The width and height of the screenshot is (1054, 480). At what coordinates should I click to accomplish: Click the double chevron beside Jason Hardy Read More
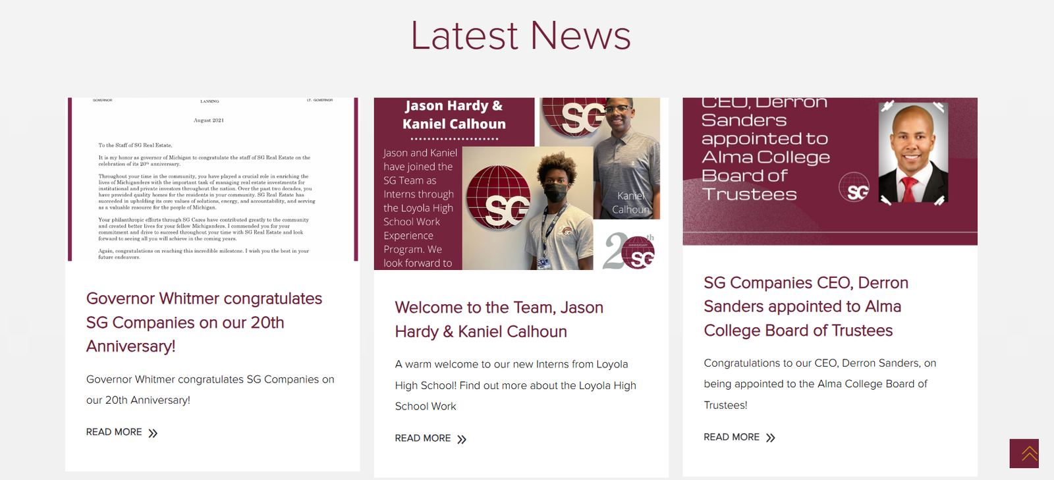462,439
